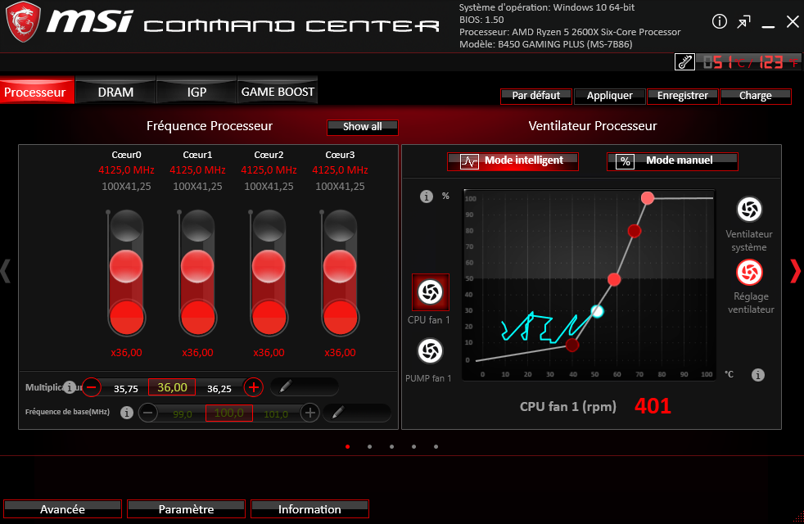
Task: Enable Mode intelligent fan control
Action: (513, 161)
